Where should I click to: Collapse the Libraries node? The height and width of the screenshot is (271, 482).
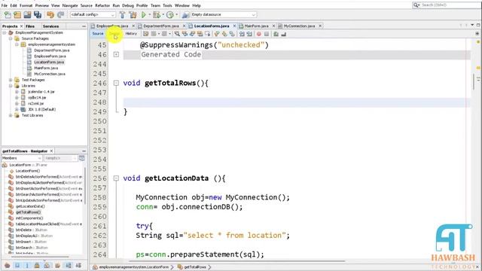coord(11,86)
